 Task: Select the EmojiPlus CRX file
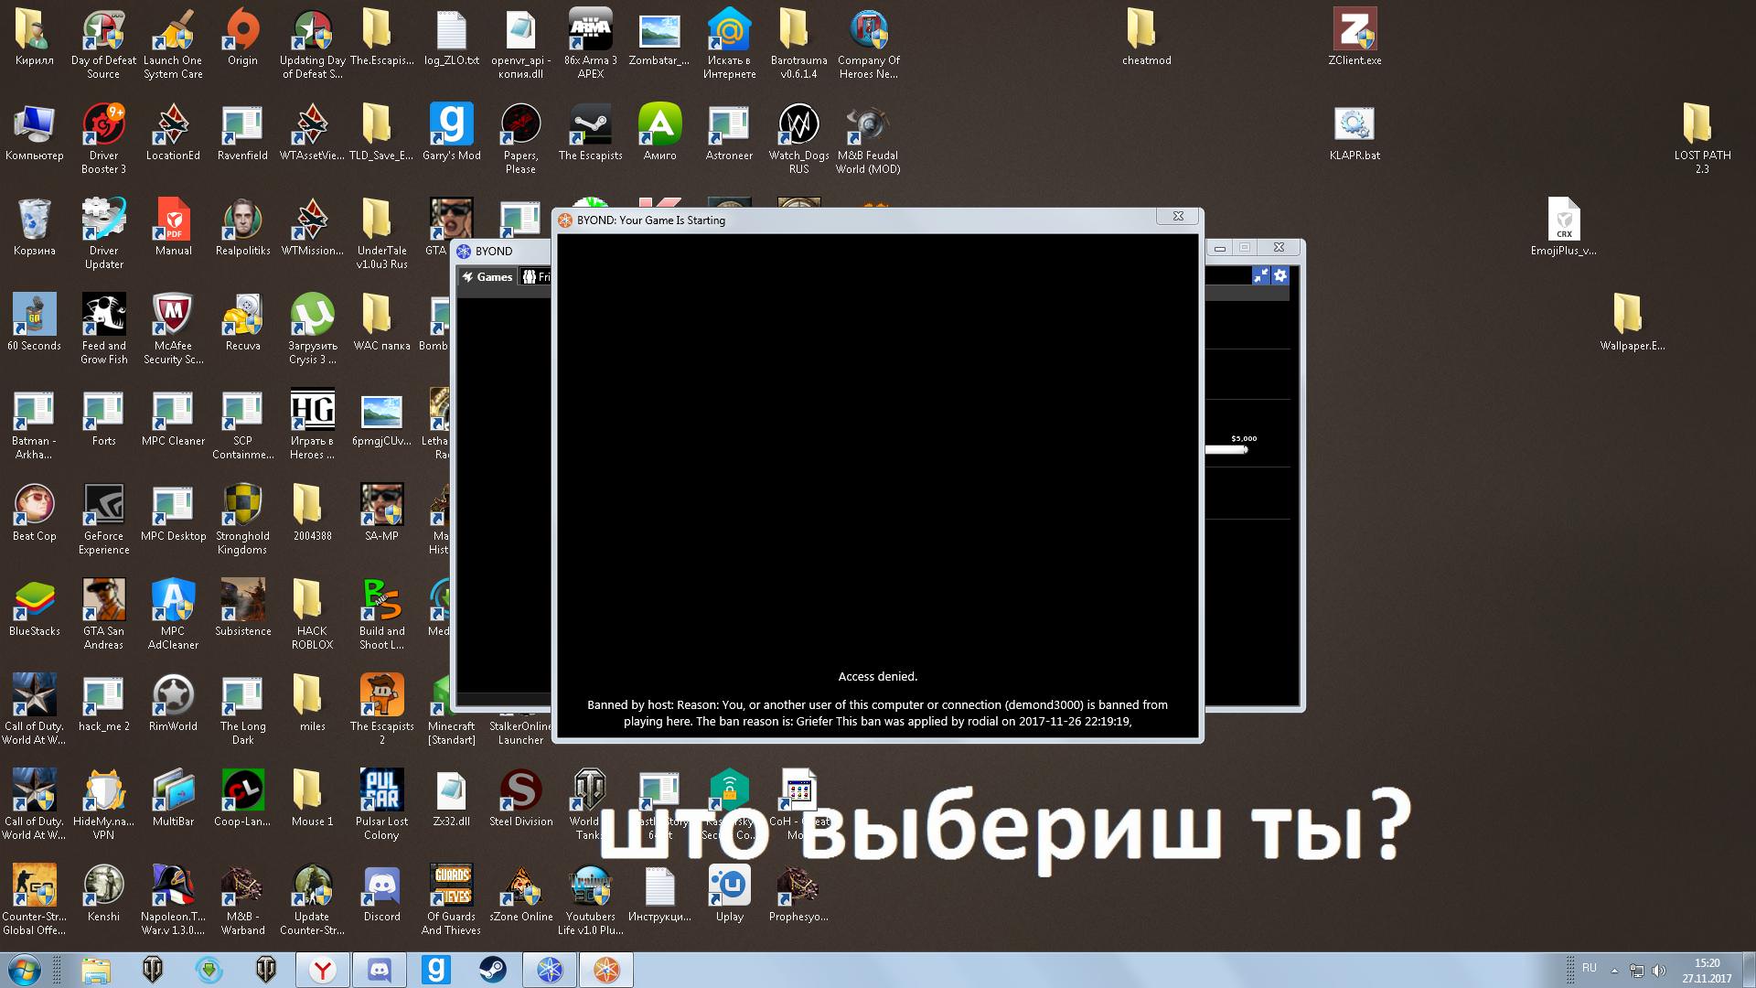(x=1563, y=228)
